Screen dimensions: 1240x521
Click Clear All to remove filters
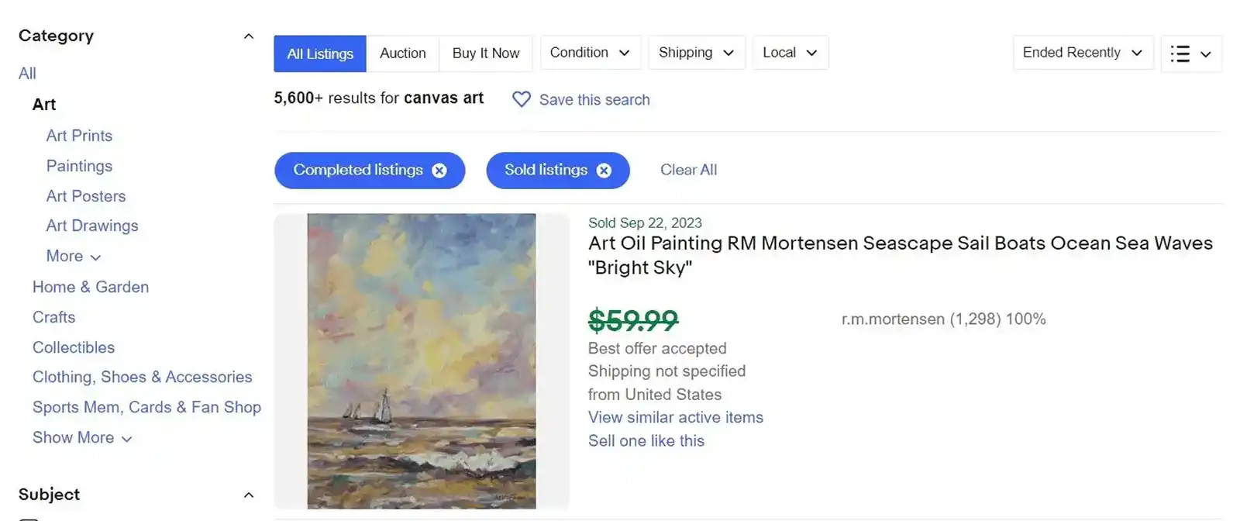[688, 170]
